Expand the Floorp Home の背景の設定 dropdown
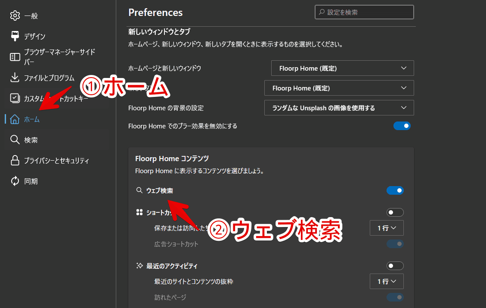The height and width of the screenshot is (308, 486). (x=339, y=108)
